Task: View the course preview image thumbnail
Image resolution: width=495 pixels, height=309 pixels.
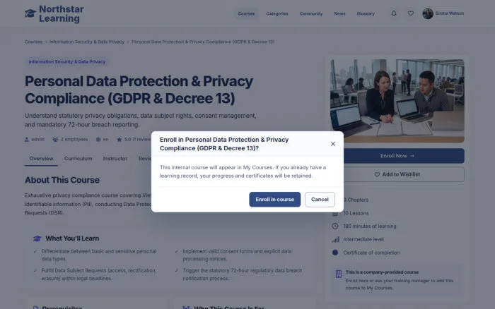Action: pyautogui.click(x=397, y=101)
